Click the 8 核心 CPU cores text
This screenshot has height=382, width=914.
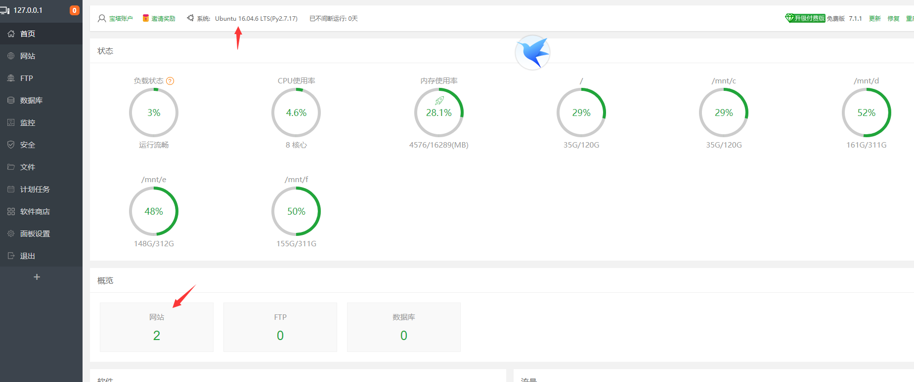(296, 145)
